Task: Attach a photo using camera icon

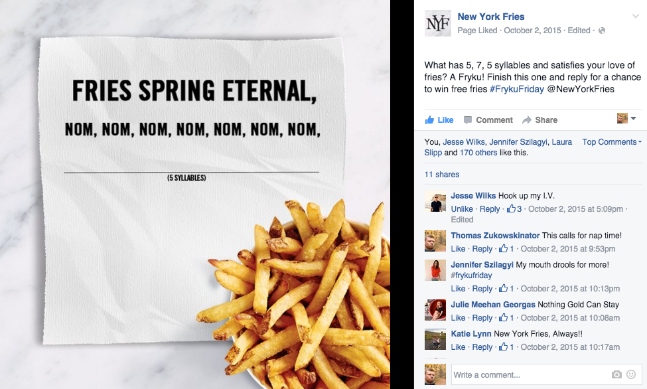Action: coord(616,374)
